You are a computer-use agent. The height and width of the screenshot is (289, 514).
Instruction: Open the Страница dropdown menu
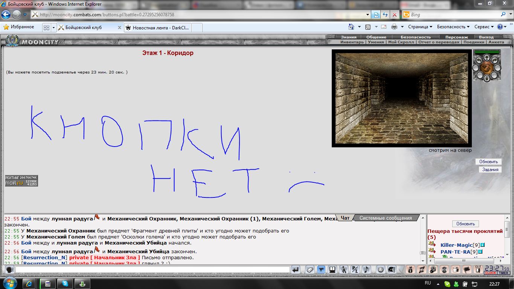click(420, 27)
